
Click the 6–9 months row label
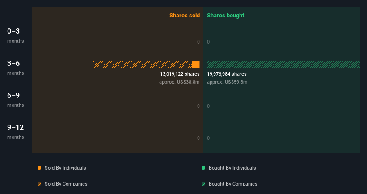[16, 100]
